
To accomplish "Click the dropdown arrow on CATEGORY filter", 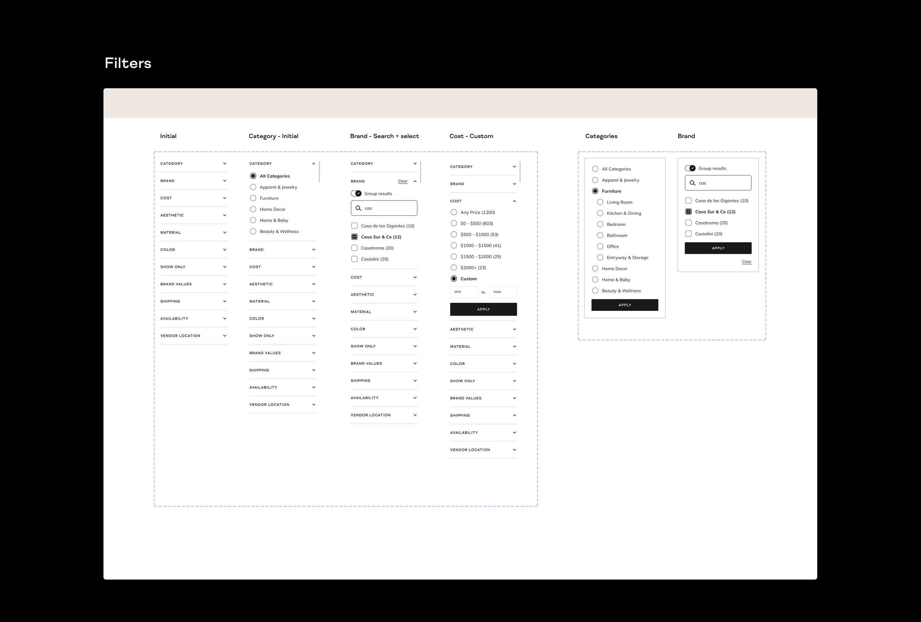I will coord(224,163).
